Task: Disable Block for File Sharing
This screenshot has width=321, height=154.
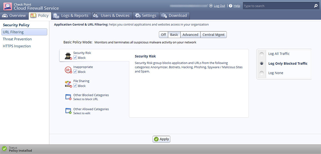Action: click(x=75, y=86)
